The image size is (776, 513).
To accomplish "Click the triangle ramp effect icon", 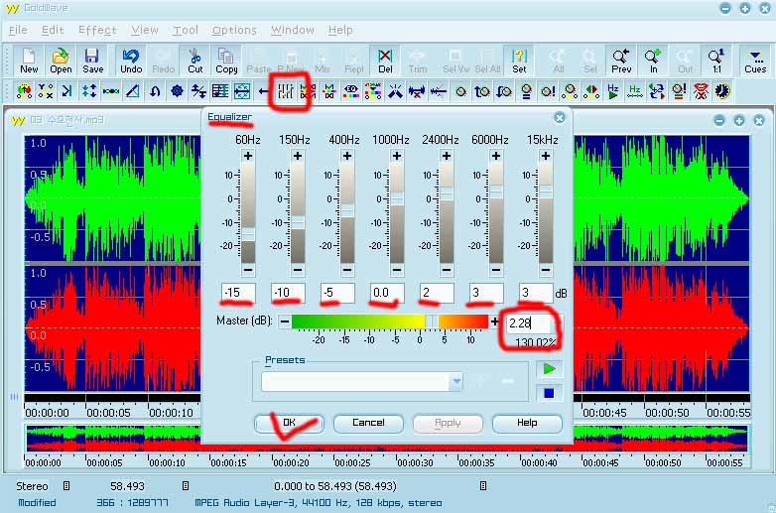I will click(x=133, y=91).
